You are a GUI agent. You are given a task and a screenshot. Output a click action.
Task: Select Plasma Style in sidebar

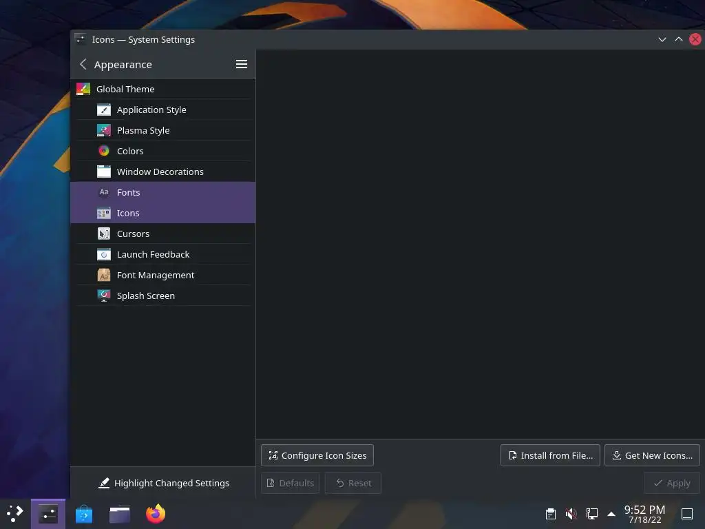click(162, 130)
